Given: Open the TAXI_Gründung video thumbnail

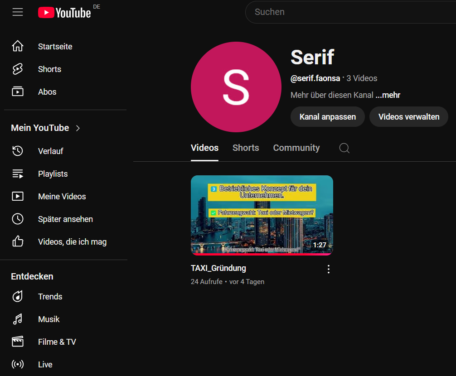Looking at the screenshot, I should pyautogui.click(x=262, y=215).
